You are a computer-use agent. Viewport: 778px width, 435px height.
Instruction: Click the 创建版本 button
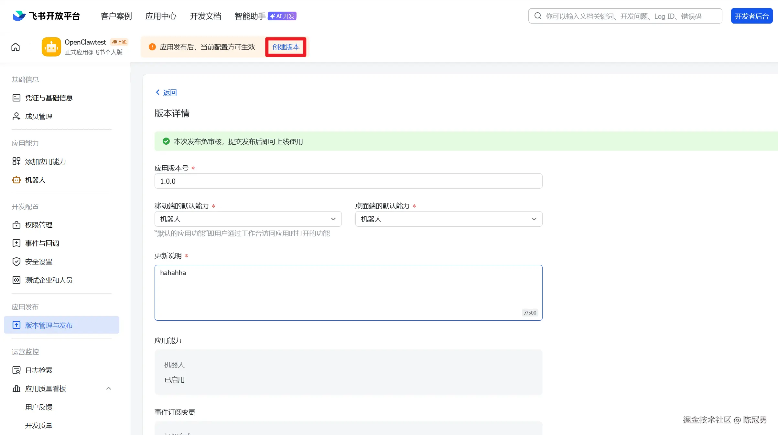point(286,47)
